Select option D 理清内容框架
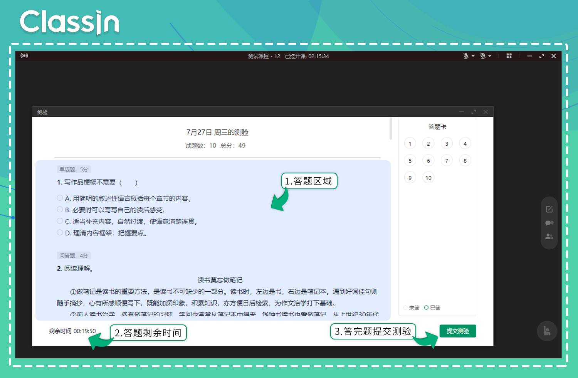Viewport: 578px width, 378px height. click(60, 233)
